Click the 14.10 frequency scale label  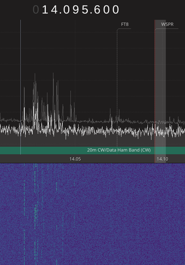[162, 159]
